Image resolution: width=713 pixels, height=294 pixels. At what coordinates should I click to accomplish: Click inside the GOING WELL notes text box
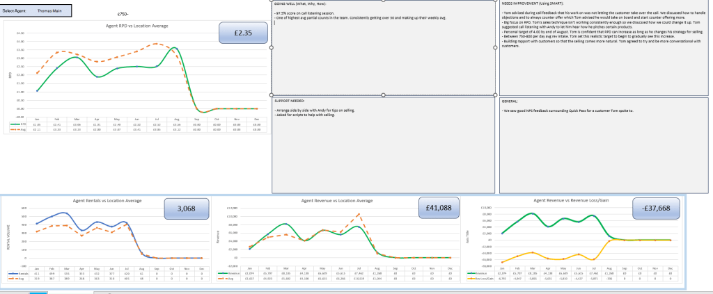[x=383, y=56]
